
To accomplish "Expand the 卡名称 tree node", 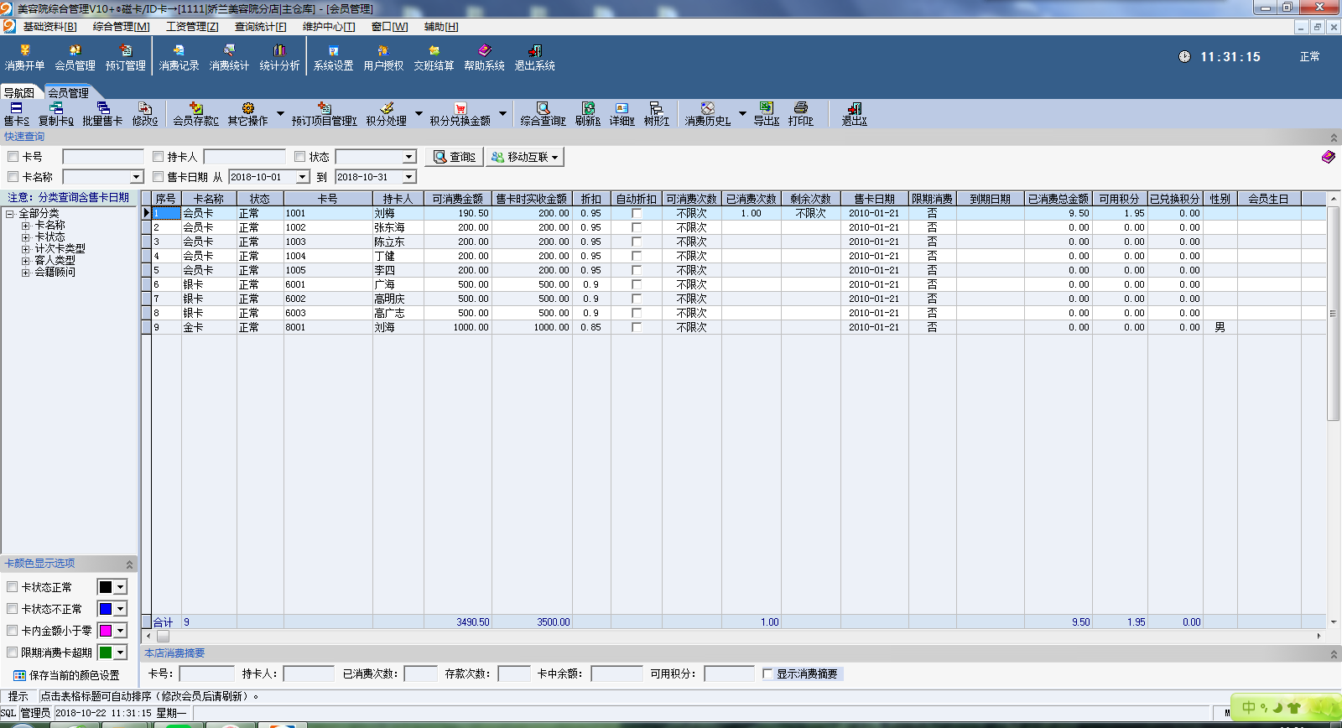I will pyautogui.click(x=25, y=226).
